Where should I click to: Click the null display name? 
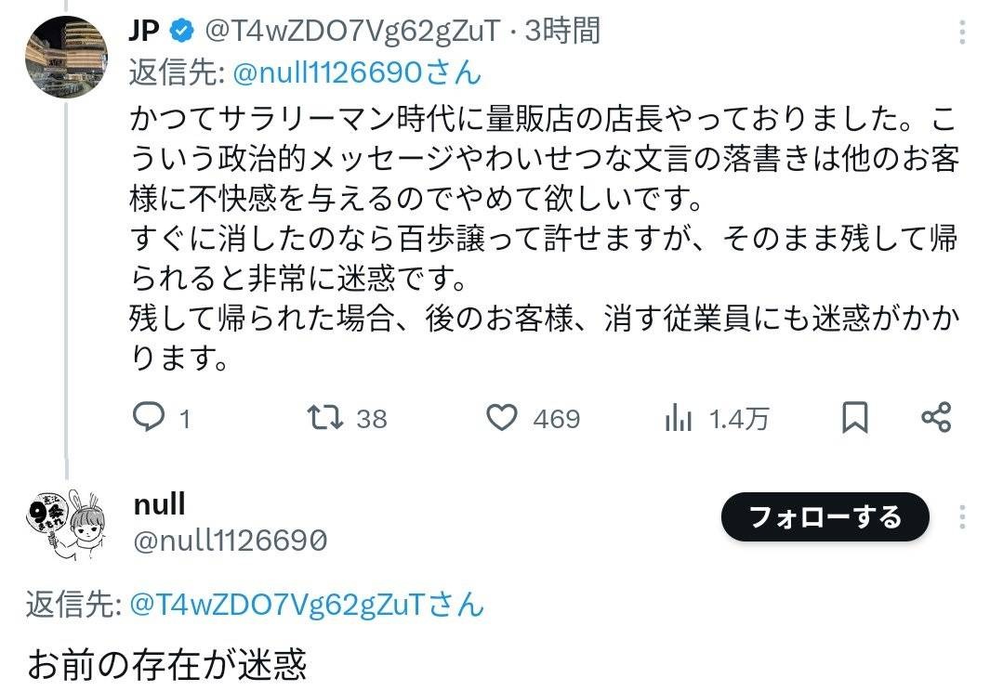[x=159, y=503]
